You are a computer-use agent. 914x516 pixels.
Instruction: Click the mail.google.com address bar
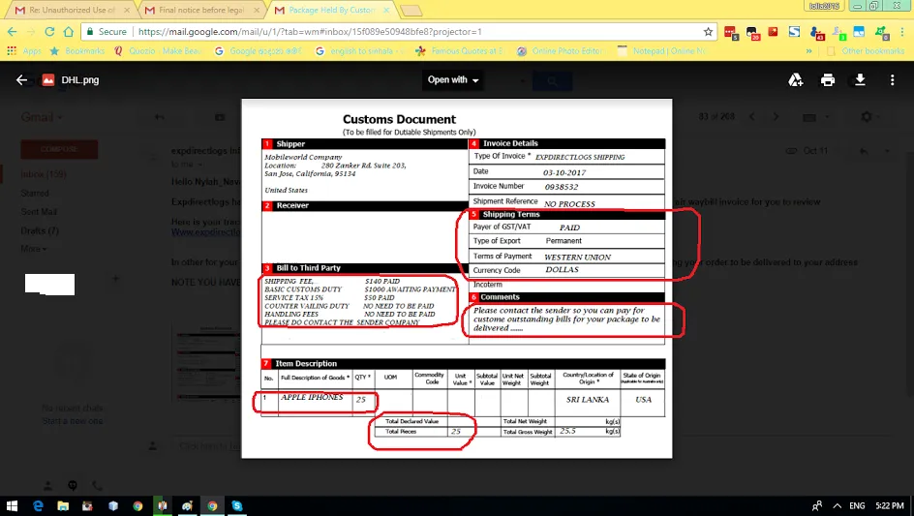[396, 32]
